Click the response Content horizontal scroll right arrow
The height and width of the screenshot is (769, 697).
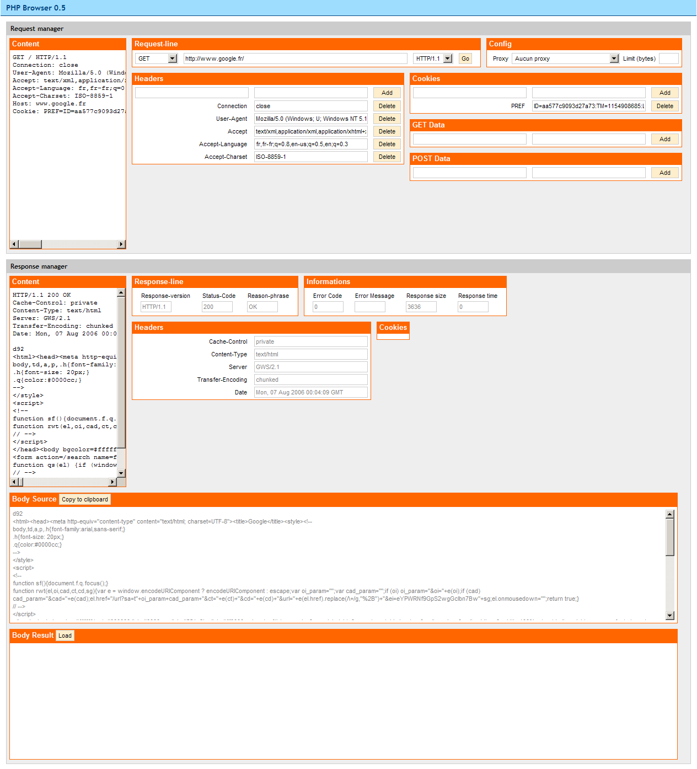pyautogui.click(x=113, y=482)
